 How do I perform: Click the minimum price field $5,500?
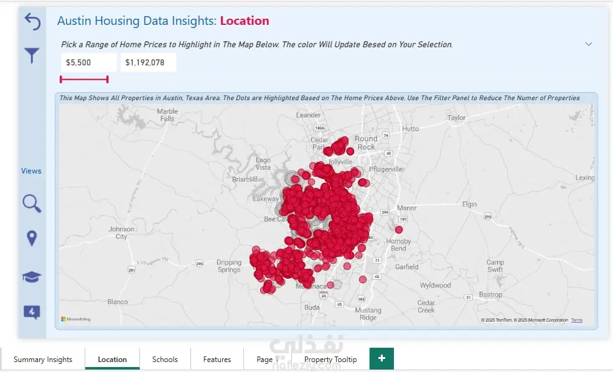(x=89, y=63)
